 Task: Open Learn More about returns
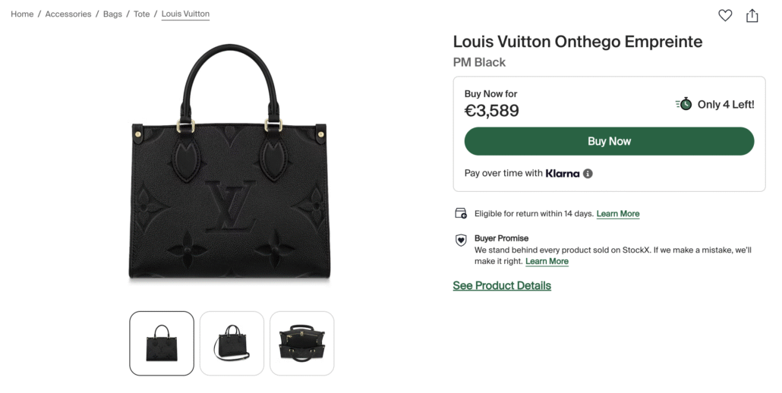[618, 214]
